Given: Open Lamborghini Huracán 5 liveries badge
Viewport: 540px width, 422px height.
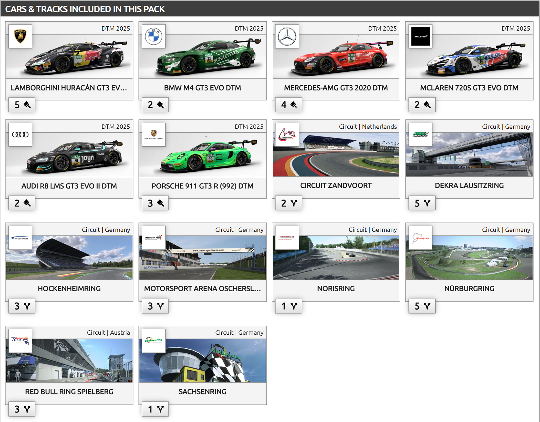Looking at the screenshot, I should coord(22,105).
